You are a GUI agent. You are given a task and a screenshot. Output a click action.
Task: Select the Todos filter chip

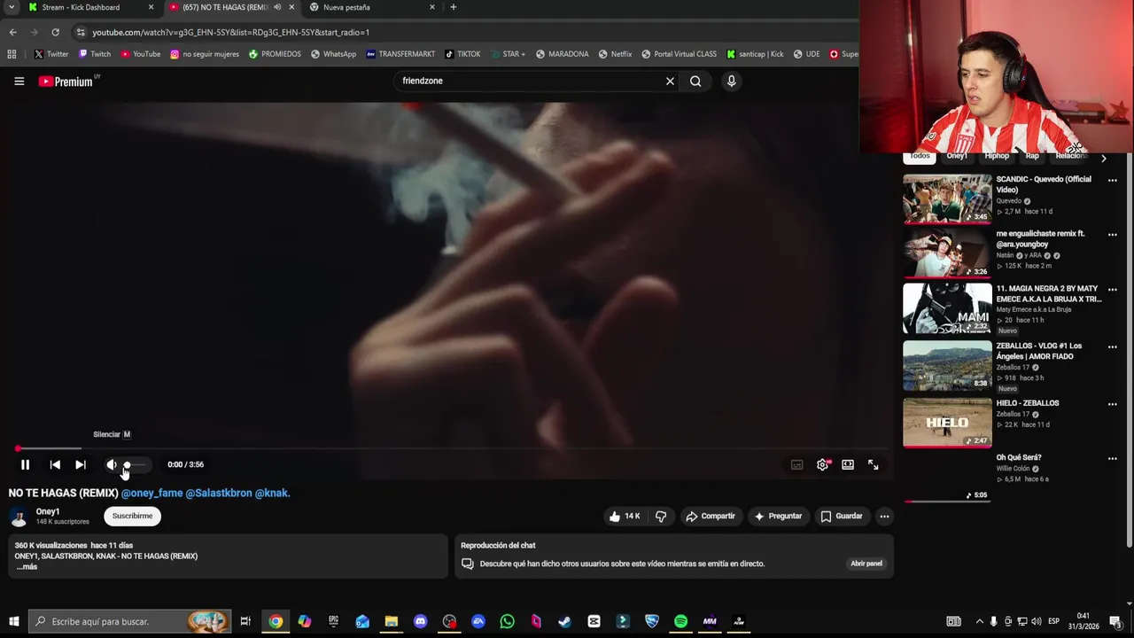(x=920, y=157)
